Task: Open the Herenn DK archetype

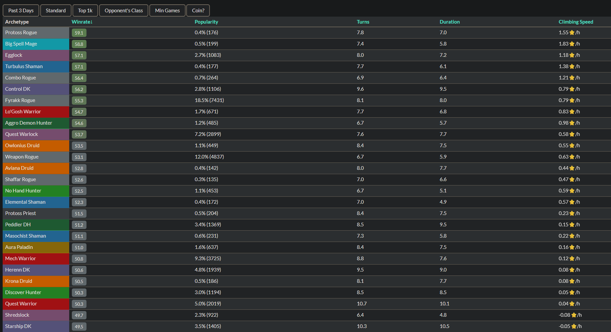Action: coord(36,270)
